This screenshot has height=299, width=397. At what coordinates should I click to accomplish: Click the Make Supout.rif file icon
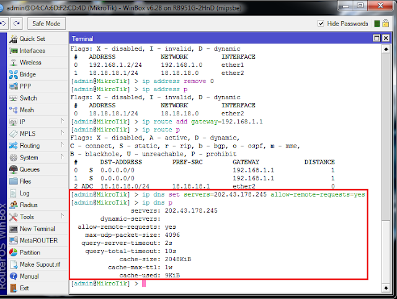tap(13, 264)
